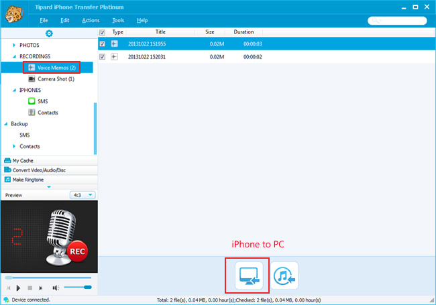Screen dimensions: 436x305
Task: Play the selected voice memo
Action: click(x=18, y=288)
